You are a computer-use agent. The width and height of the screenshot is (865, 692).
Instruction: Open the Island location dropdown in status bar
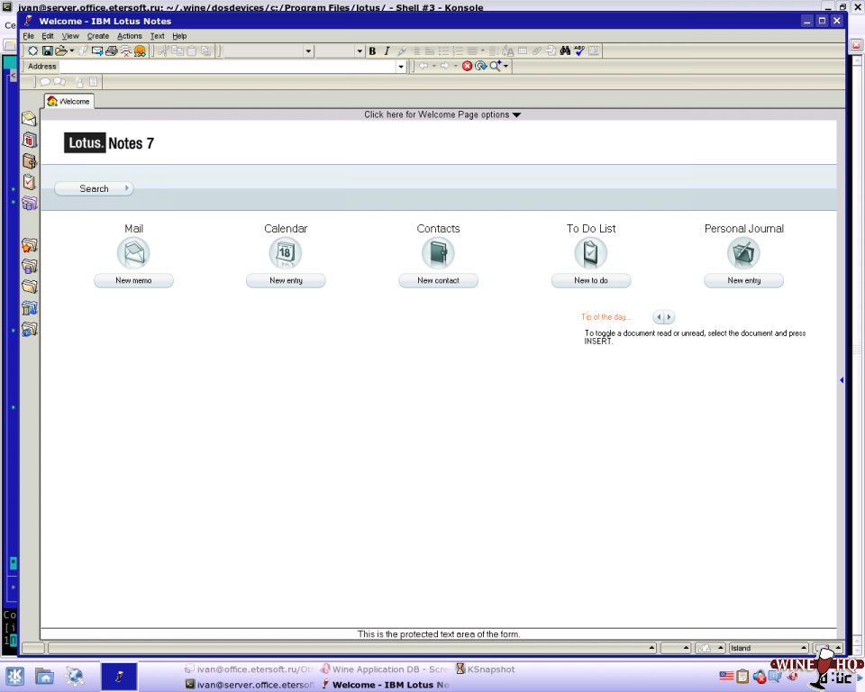[804, 648]
